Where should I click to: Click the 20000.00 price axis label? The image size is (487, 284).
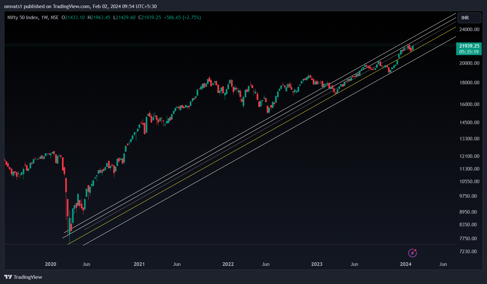pyautogui.click(x=469, y=63)
